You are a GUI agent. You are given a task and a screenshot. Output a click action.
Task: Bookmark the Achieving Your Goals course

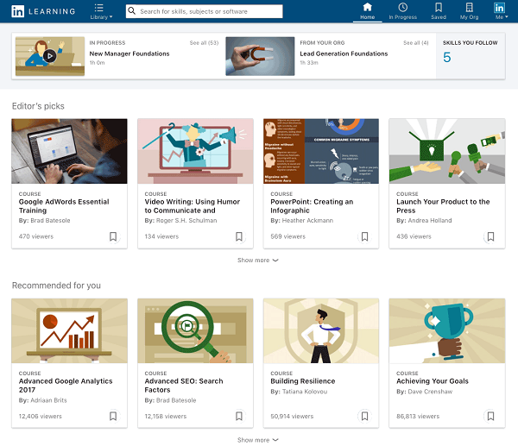tap(490, 416)
